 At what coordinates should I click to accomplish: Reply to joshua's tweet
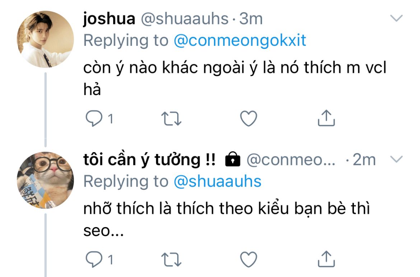tap(94, 118)
